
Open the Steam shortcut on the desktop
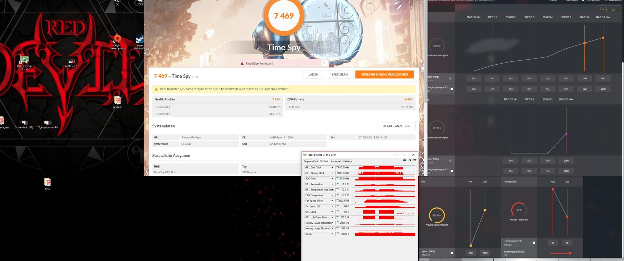[x=140, y=42]
